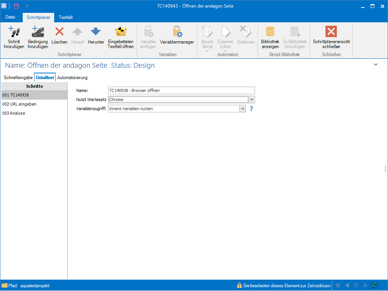Image resolution: width=388 pixels, height=291 pixels.
Task: Open the Variablenzugriff dropdown arrow
Action: click(x=243, y=109)
